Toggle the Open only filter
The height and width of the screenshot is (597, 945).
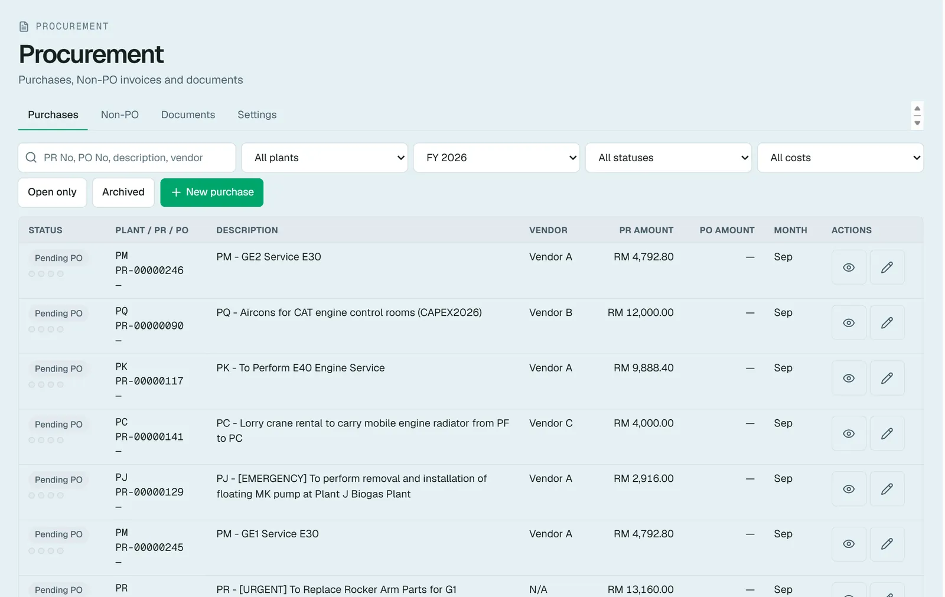tap(52, 193)
